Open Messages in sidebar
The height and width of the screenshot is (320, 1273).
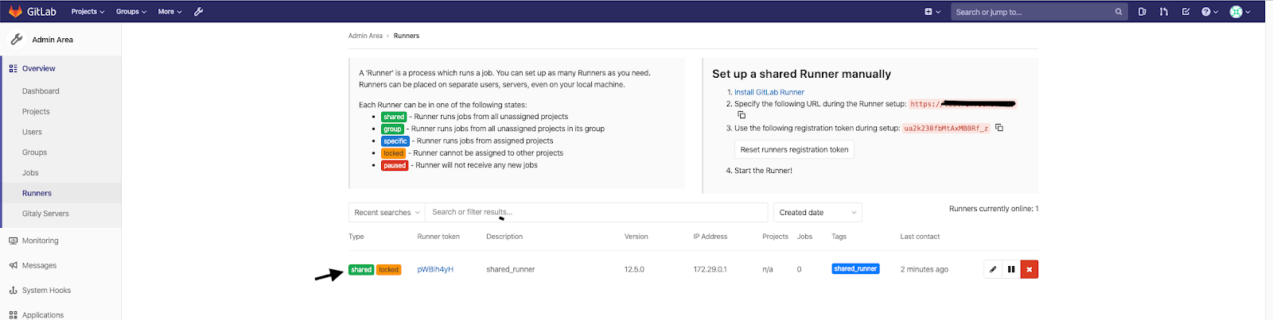pyautogui.click(x=39, y=265)
